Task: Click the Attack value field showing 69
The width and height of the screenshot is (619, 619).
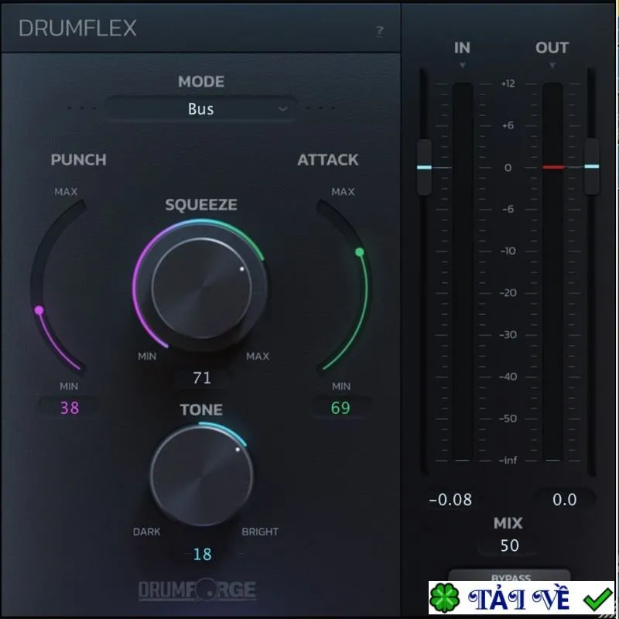Action: click(x=340, y=408)
